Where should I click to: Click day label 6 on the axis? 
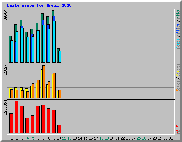click(x=38, y=138)
